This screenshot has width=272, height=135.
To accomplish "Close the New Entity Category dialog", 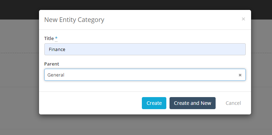I will (243, 19).
